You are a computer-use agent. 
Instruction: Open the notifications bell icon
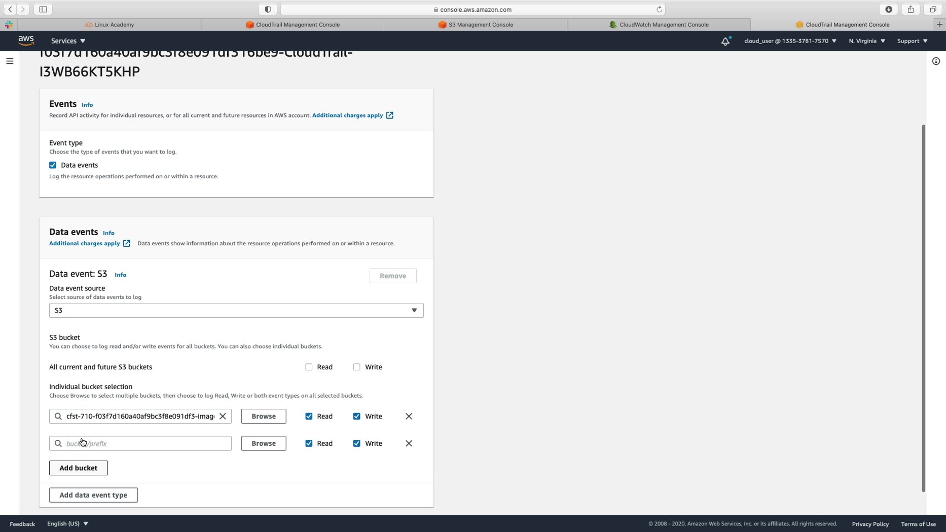[x=725, y=41]
